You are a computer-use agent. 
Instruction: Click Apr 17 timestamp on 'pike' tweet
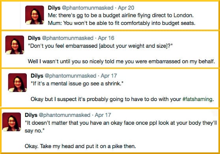click(103, 115)
